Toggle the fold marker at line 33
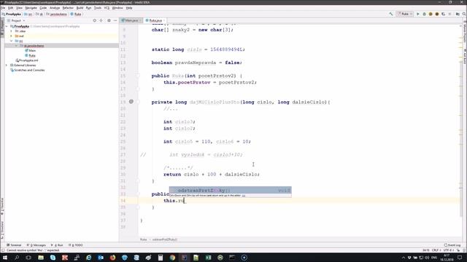 [x=138, y=194]
